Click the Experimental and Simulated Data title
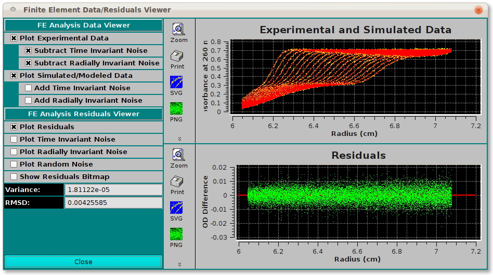The width and height of the screenshot is (493, 275). pyautogui.click(x=356, y=30)
